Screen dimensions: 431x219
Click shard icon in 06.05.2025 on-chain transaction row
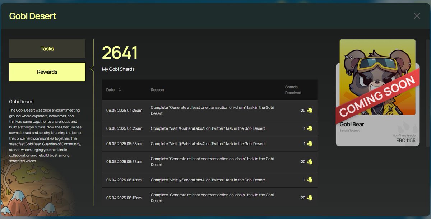310,162
